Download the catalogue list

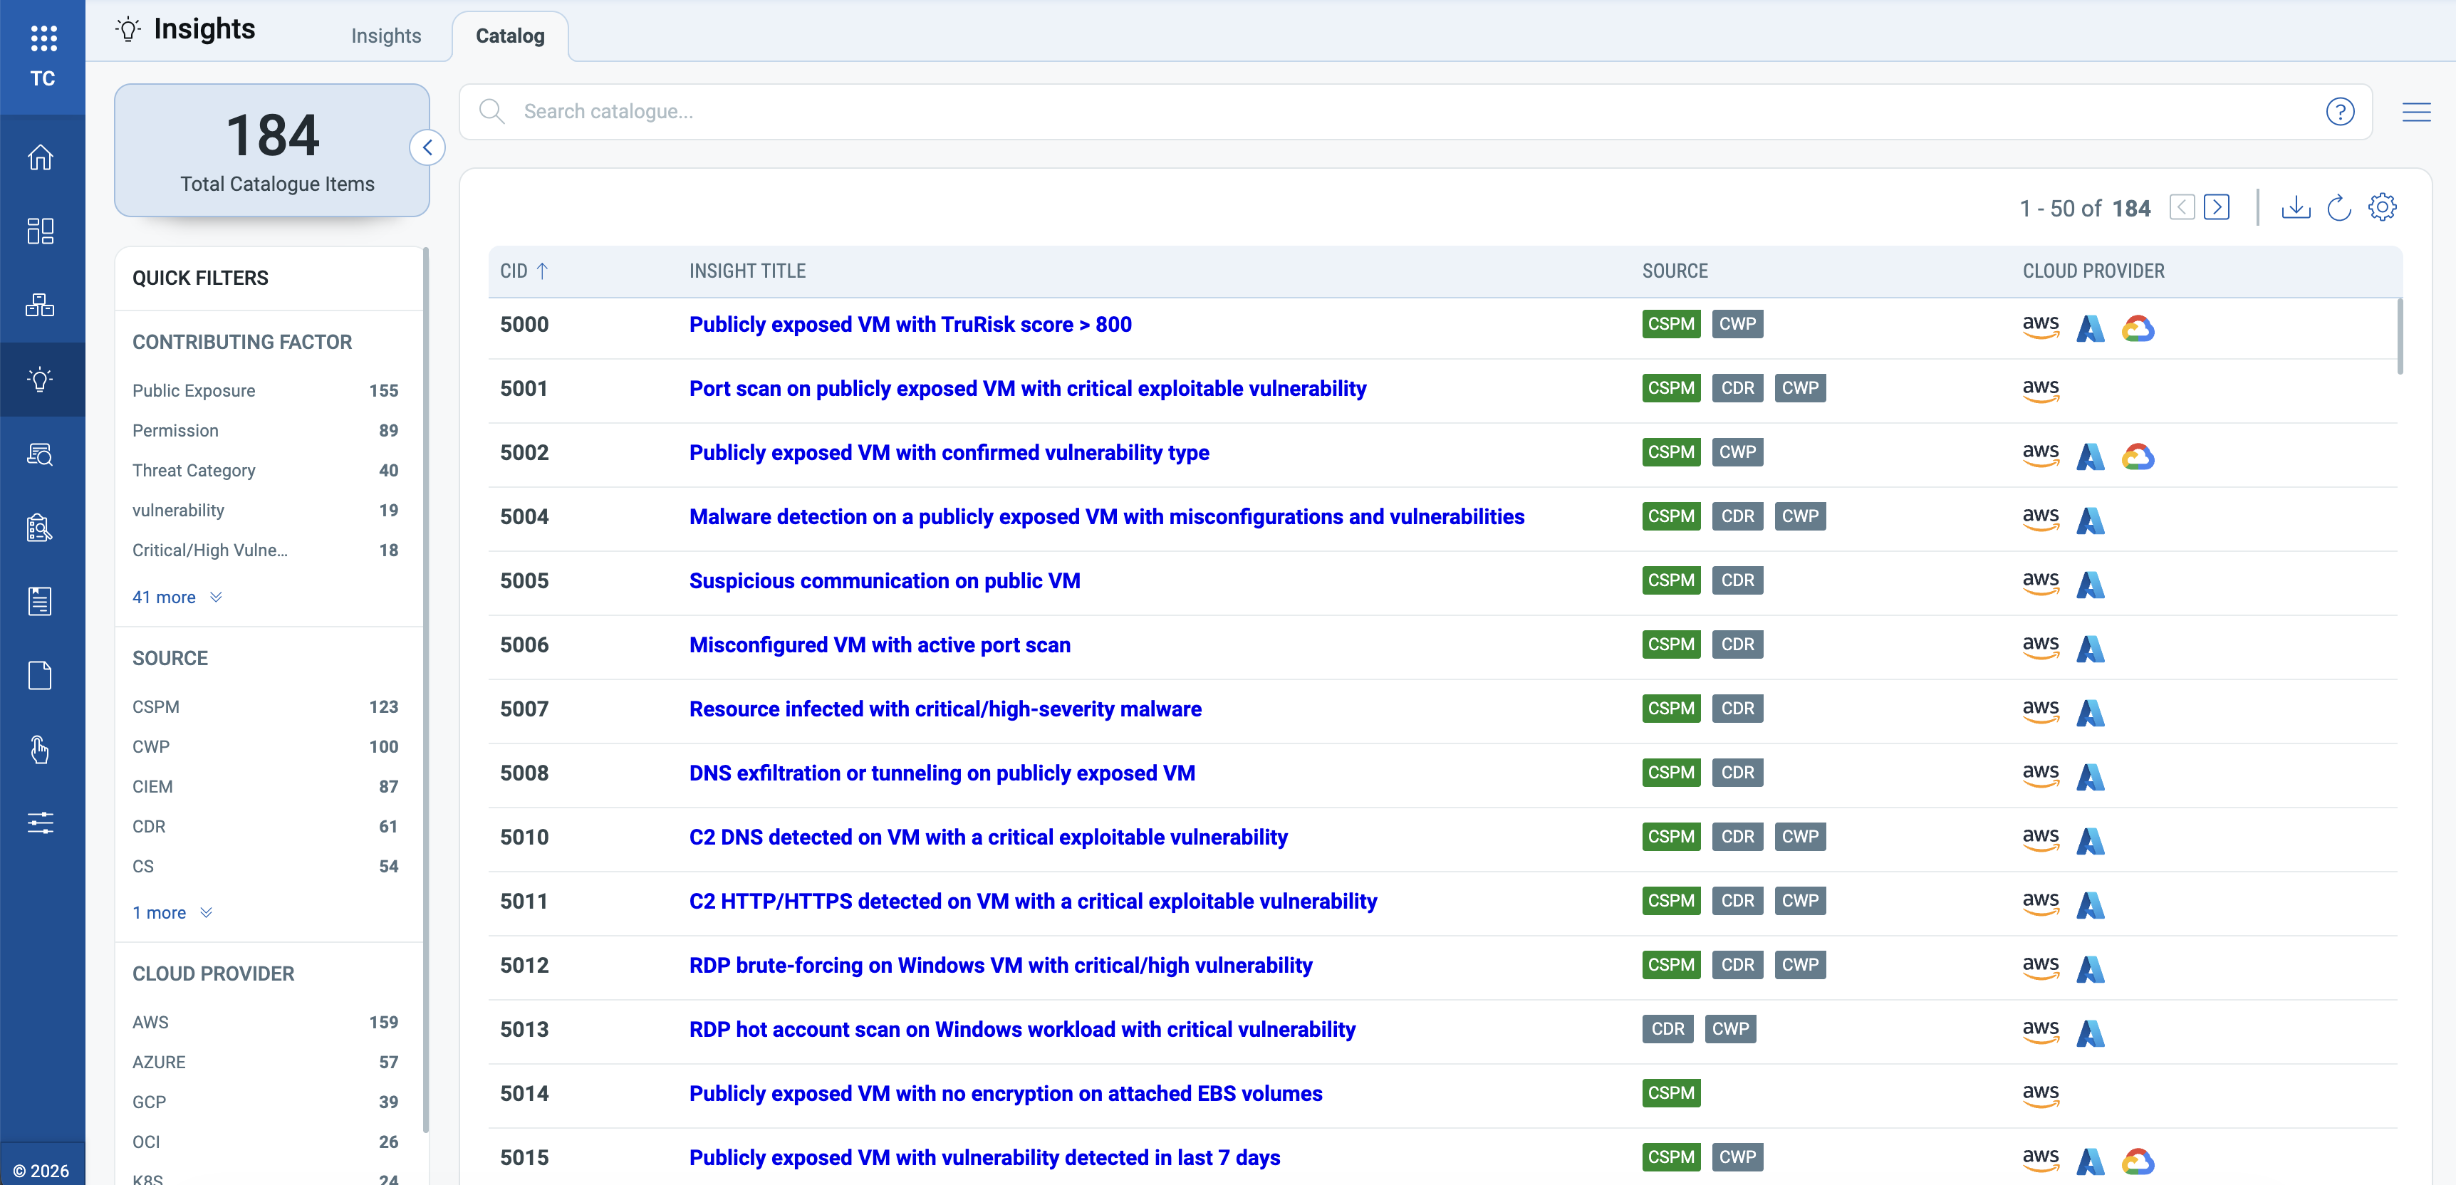pyautogui.click(x=2296, y=207)
